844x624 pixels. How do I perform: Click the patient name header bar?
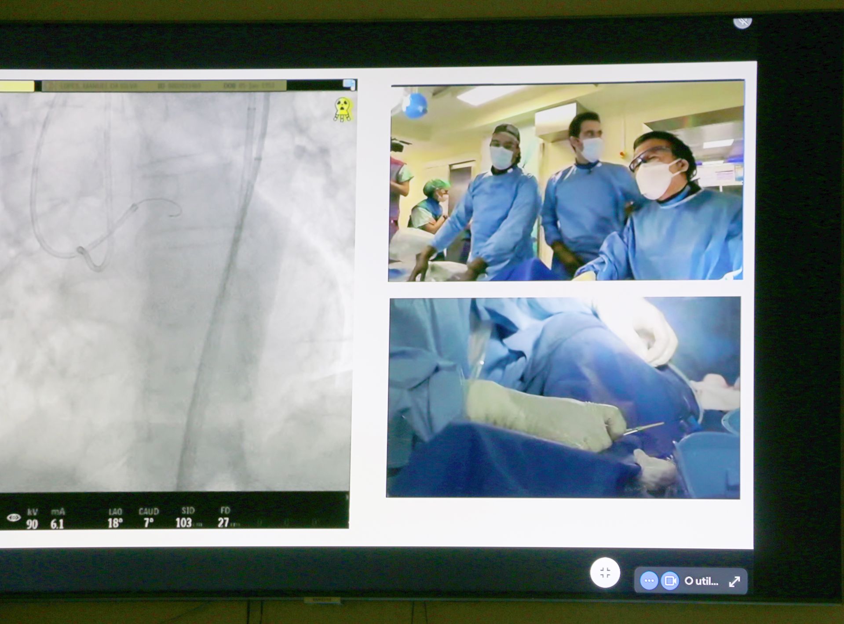[x=164, y=86]
